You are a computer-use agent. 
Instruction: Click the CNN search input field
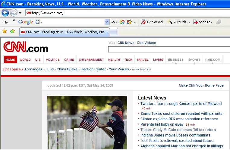(169, 50)
